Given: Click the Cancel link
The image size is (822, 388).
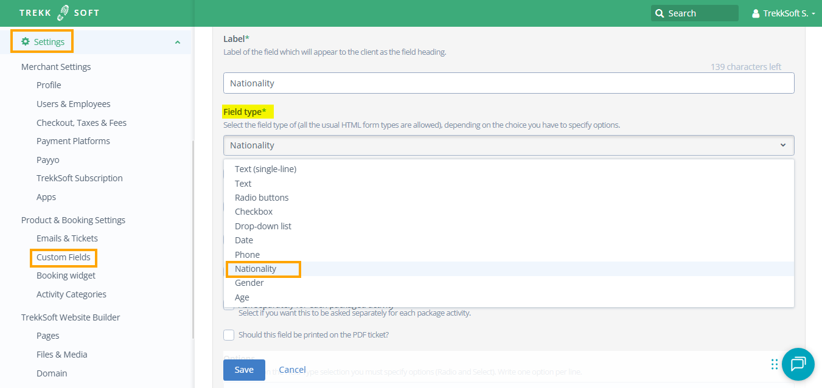Looking at the screenshot, I should click(x=292, y=370).
